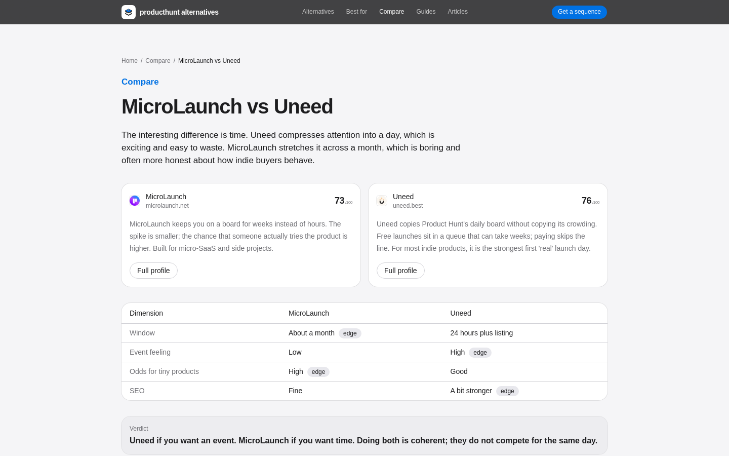Click the Uneed score 76

coord(586,201)
